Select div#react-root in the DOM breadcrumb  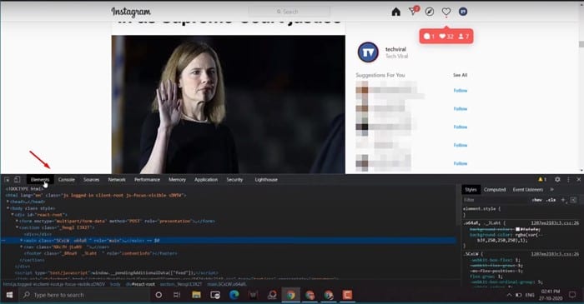pos(140,284)
